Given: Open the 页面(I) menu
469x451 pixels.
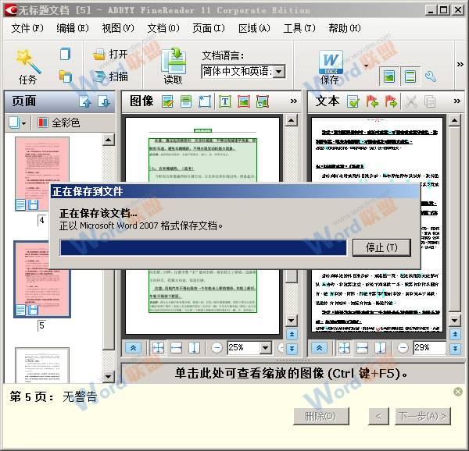Looking at the screenshot, I should pyautogui.click(x=209, y=28).
